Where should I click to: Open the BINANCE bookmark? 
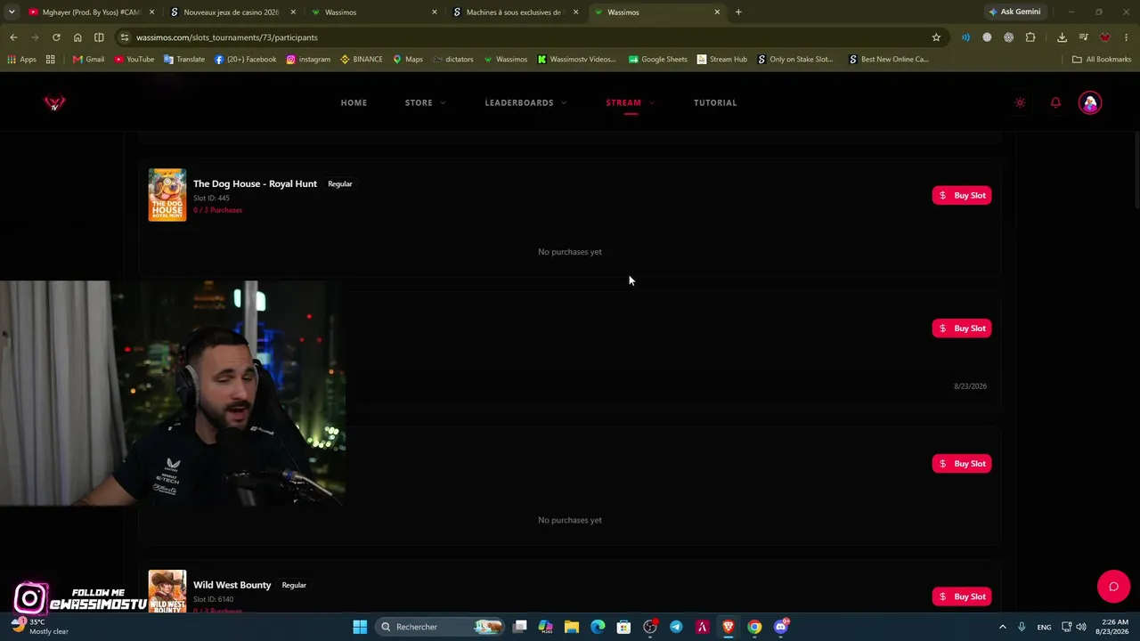point(362,60)
